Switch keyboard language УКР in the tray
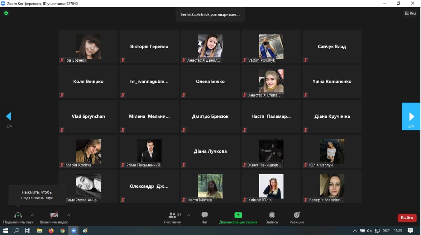 click(386, 231)
